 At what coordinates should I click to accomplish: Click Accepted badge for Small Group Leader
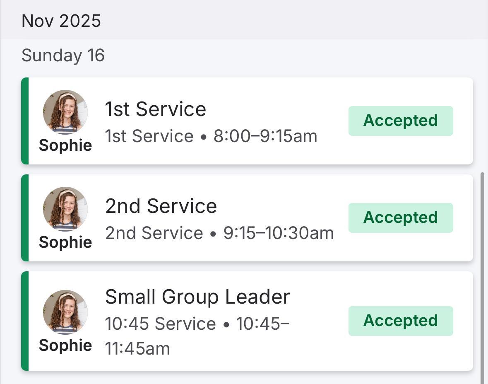tap(400, 321)
